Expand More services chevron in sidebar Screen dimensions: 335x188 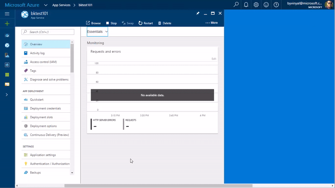pos(7,95)
